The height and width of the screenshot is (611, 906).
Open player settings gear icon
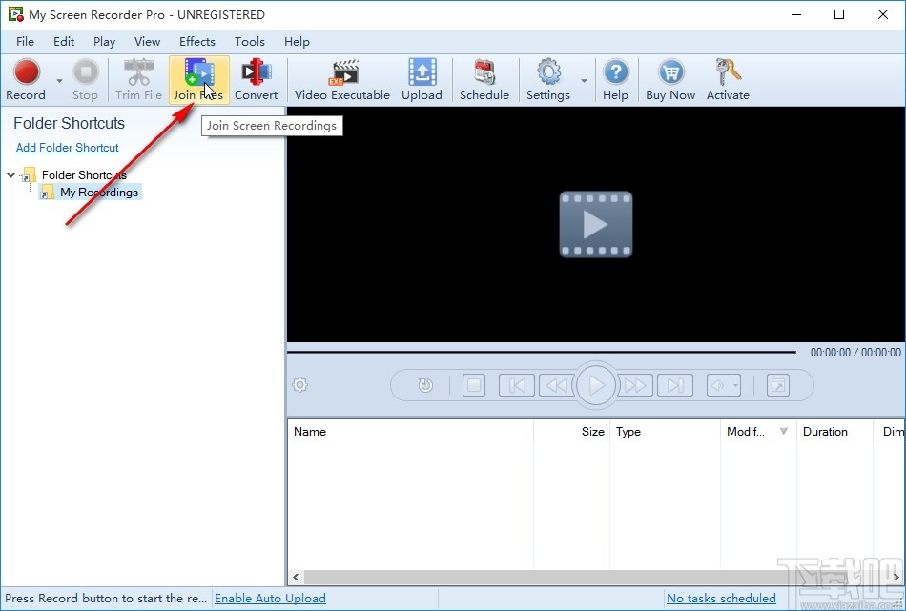[x=299, y=385]
